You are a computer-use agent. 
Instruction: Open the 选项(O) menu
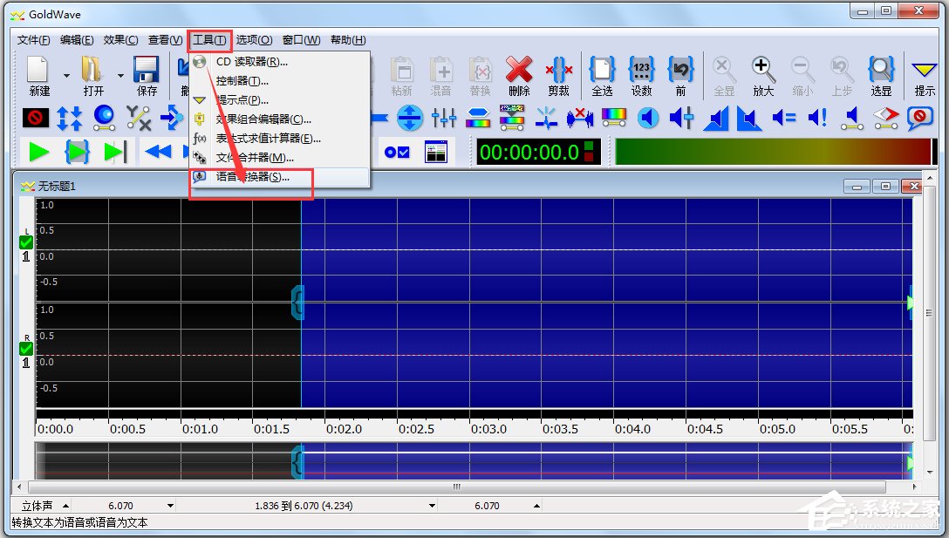[x=254, y=40]
